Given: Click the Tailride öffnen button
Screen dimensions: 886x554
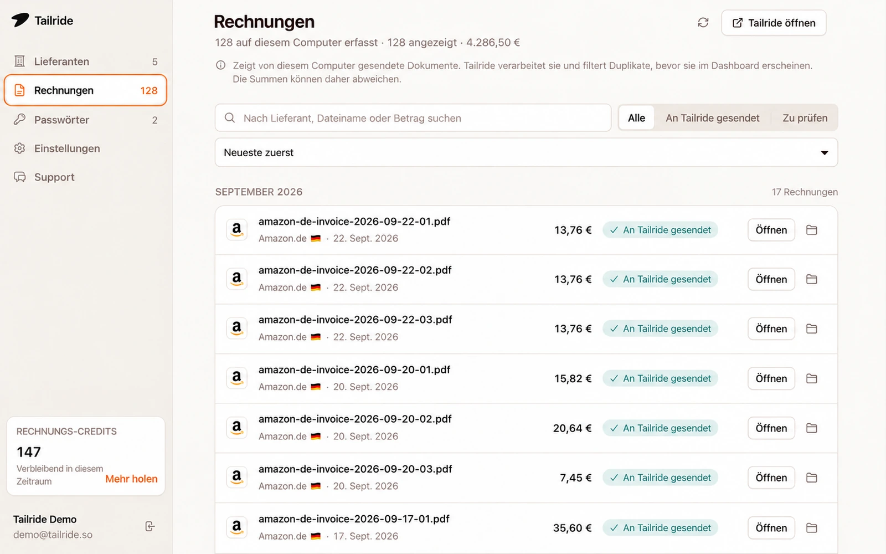Looking at the screenshot, I should (x=774, y=23).
